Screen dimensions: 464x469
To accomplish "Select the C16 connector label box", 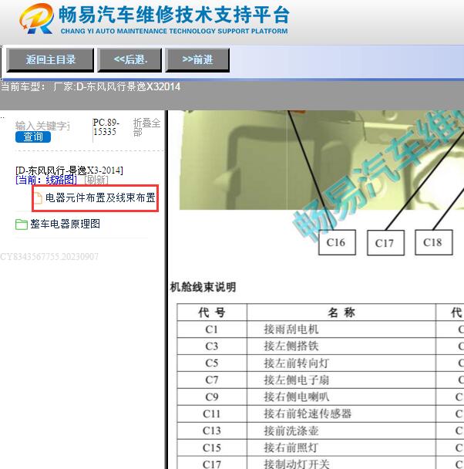I will click(x=337, y=242).
